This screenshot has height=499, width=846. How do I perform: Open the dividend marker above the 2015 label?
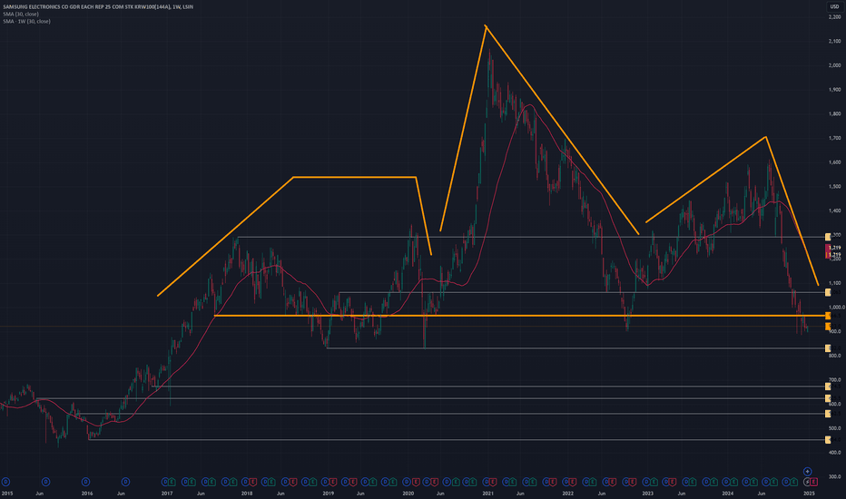[x=5, y=482]
